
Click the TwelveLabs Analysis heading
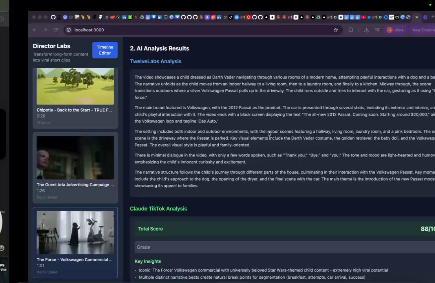click(x=155, y=61)
